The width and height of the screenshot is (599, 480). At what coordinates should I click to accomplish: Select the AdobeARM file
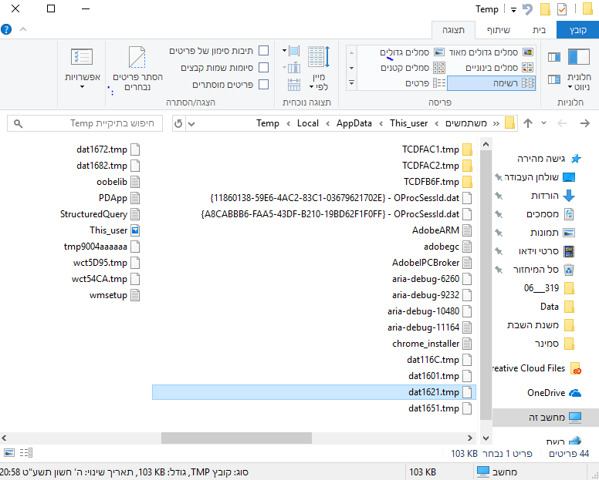click(x=442, y=230)
